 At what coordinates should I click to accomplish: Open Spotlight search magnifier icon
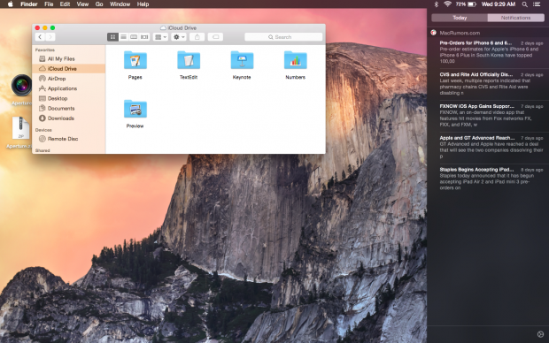tap(524, 4)
